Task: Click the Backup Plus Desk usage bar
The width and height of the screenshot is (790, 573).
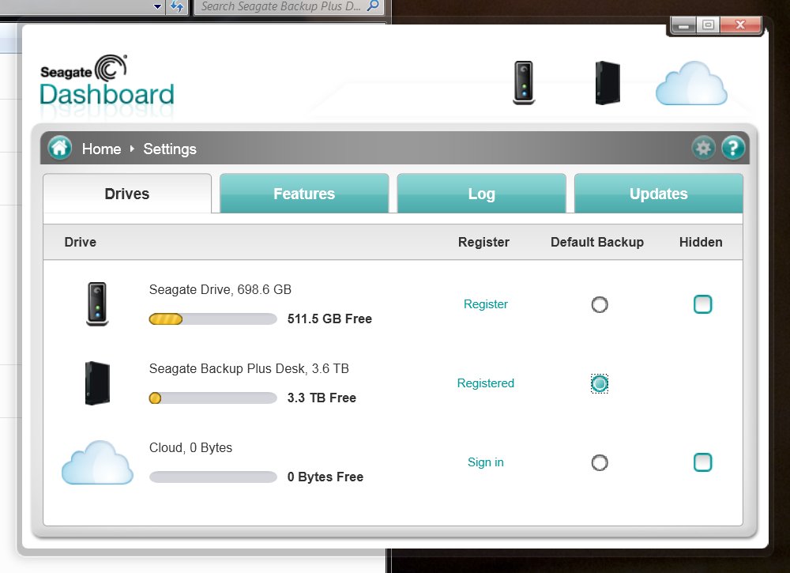Action: [x=213, y=398]
